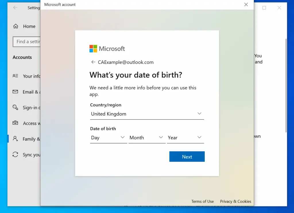Go back using arrow beside CAExample@outlook.com

(93, 62)
